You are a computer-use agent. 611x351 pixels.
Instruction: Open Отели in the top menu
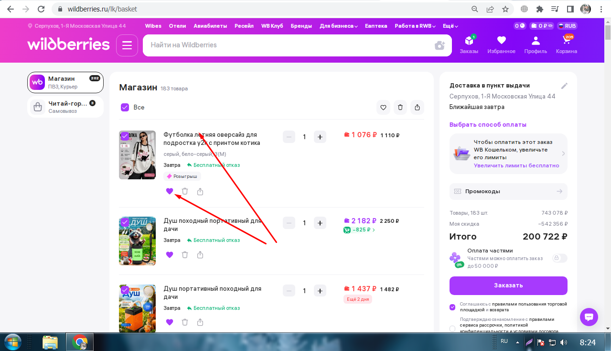click(177, 26)
